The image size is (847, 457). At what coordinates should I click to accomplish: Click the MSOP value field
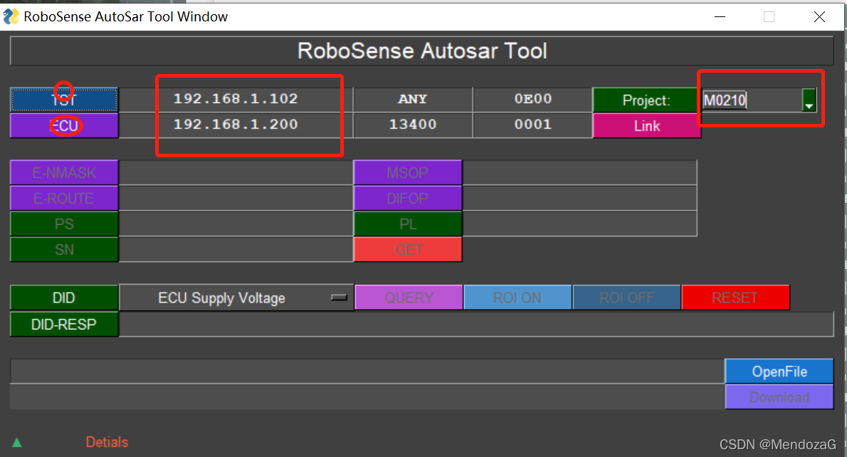tap(579, 173)
